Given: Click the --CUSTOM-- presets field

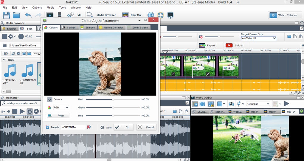Looking at the screenshot, I should click(73, 127).
